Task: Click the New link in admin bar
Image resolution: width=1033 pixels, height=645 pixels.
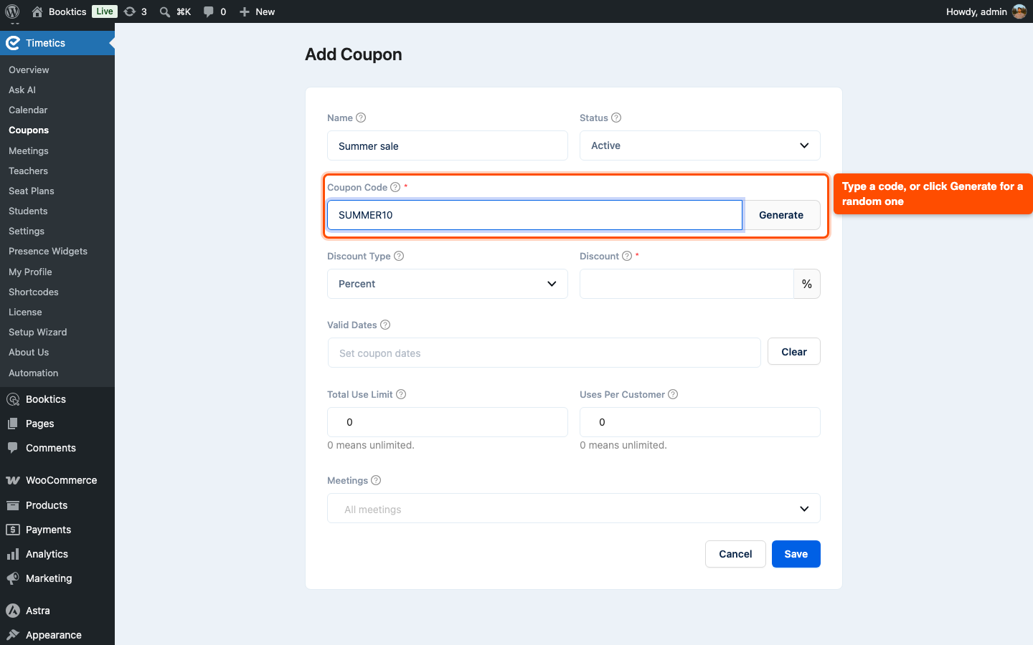Action: pos(257,11)
